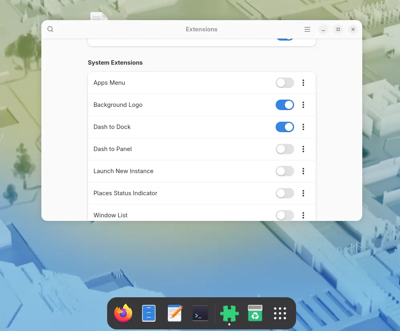This screenshot has height=331, width=400.
Task: Show more options for Dash to Dock
Action: point(303,127)
